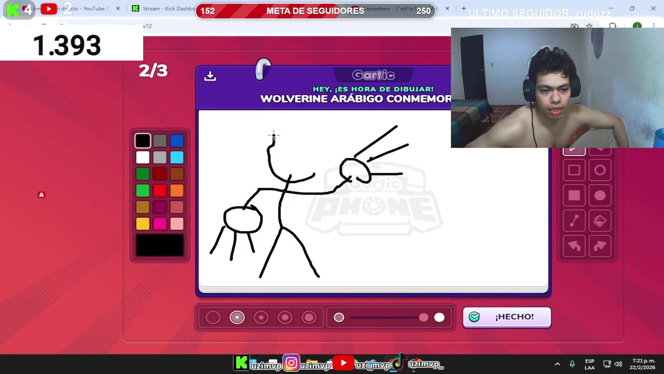Pick the dark green color swatch
This screenshot has width=664, height=374.
click(x=143, y=174)
